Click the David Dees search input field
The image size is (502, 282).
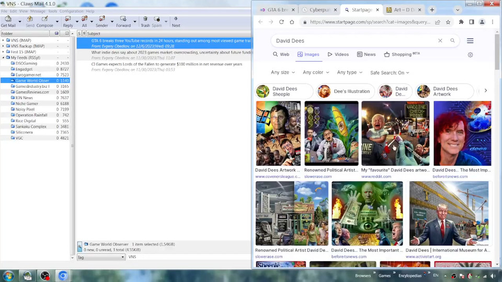point(355,41)
